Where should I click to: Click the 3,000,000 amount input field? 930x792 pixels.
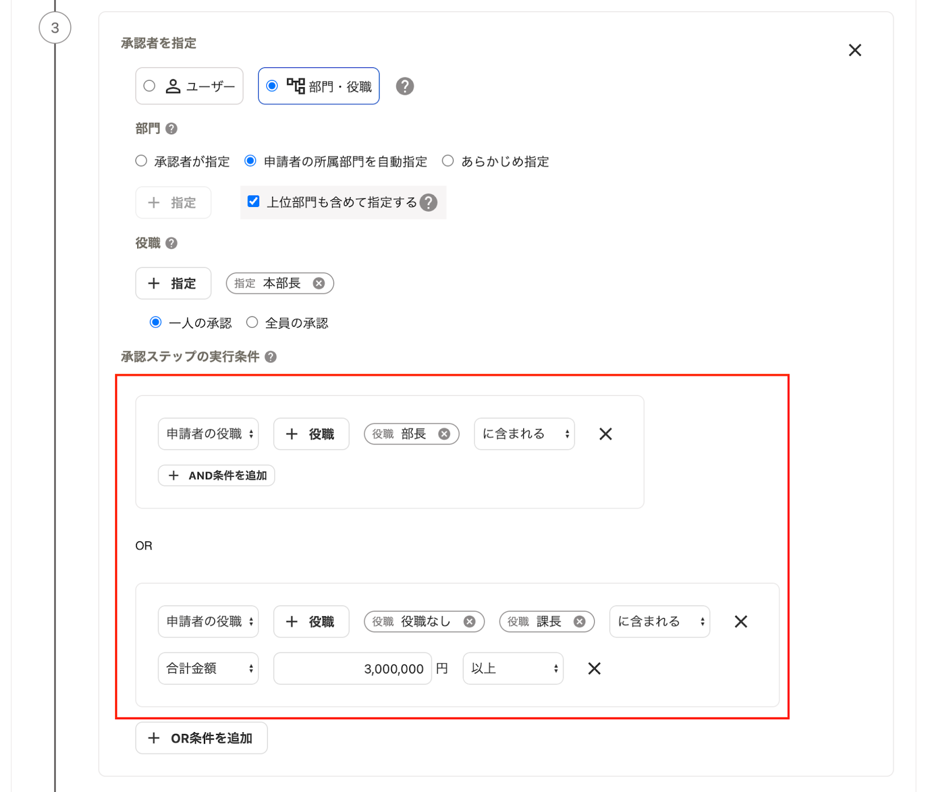(352, 669)
